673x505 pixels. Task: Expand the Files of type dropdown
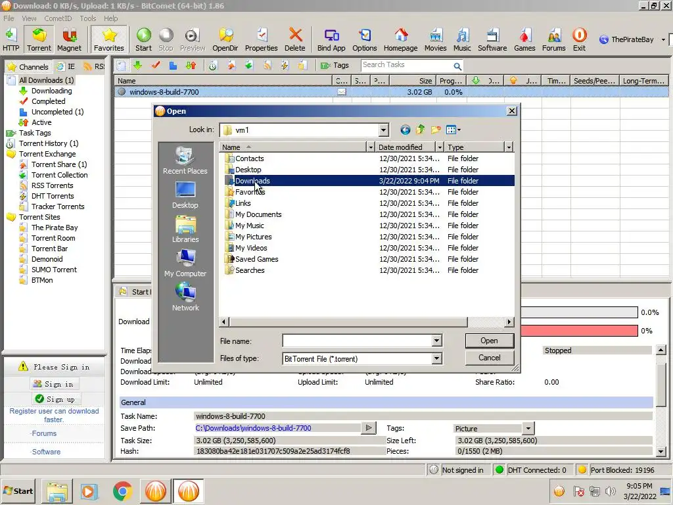436,358
